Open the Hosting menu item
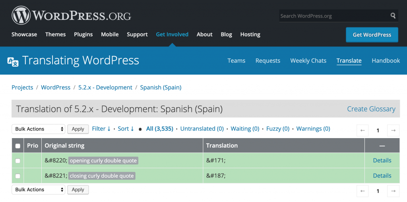This screenshot has width=407, height=202. pyautogui.click(x=250, y=34)
